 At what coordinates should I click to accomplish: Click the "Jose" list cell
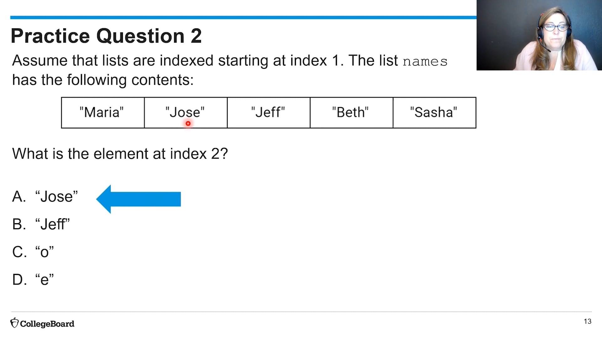pos(186,113)
